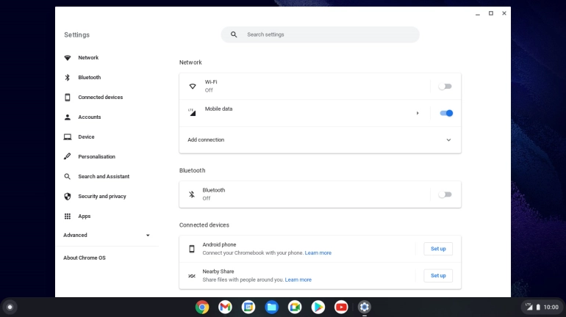Open Google Calendar from the shelf
The width and height of the screenshot is (566, 317).
pos(248,307)
